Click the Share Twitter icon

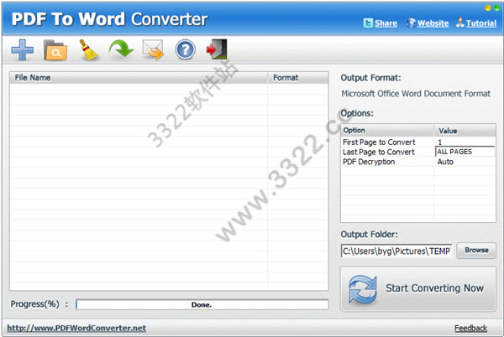coord(368,23)
